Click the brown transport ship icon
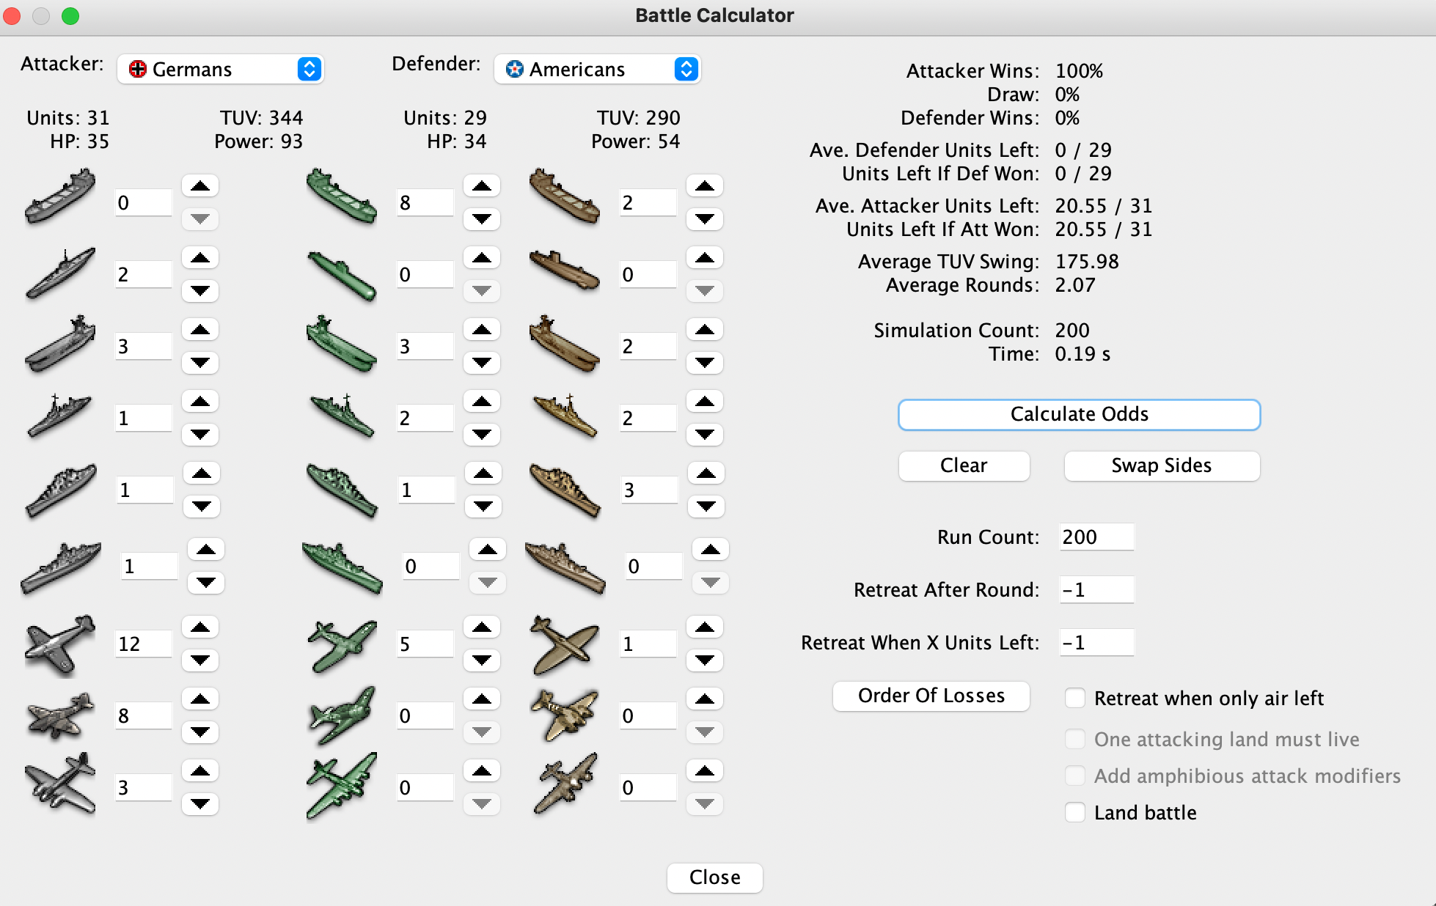Screen dimensions: 1436x906 pos(565,196)
